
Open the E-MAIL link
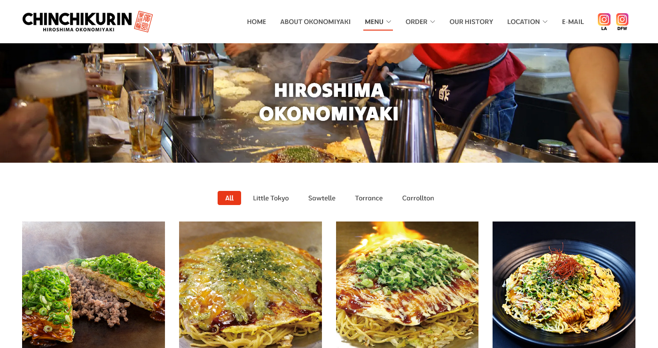[x=573, y=22]
